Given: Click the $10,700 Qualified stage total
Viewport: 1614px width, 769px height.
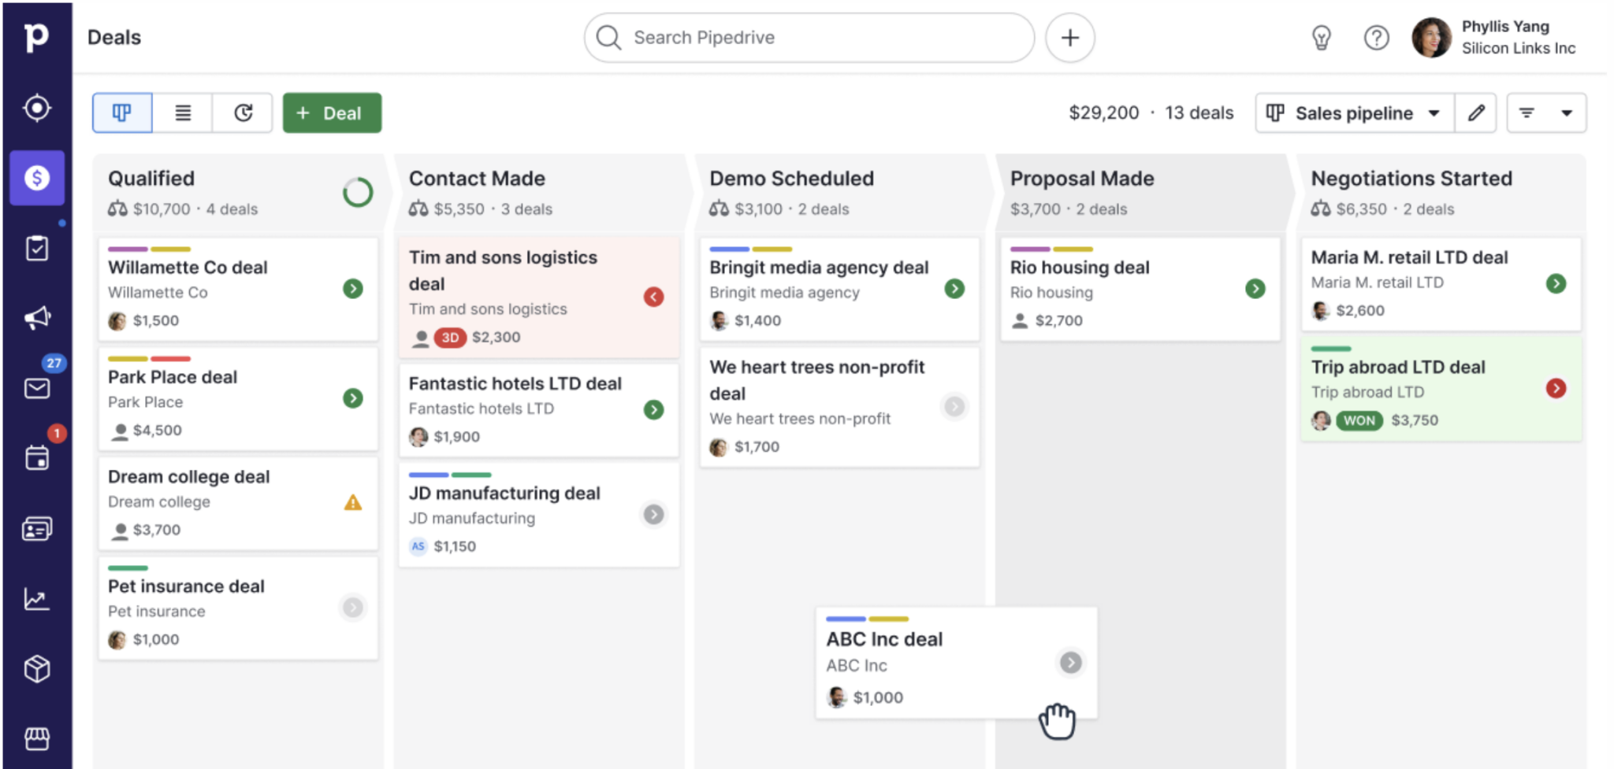Looking at the screenshot, I should pos(162,209).
